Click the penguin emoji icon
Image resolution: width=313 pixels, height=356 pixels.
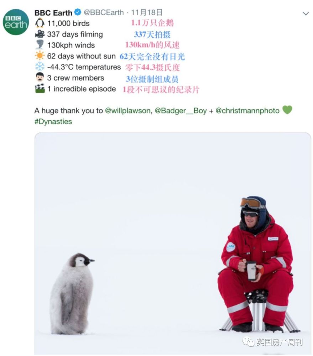(x=40, y=23)
